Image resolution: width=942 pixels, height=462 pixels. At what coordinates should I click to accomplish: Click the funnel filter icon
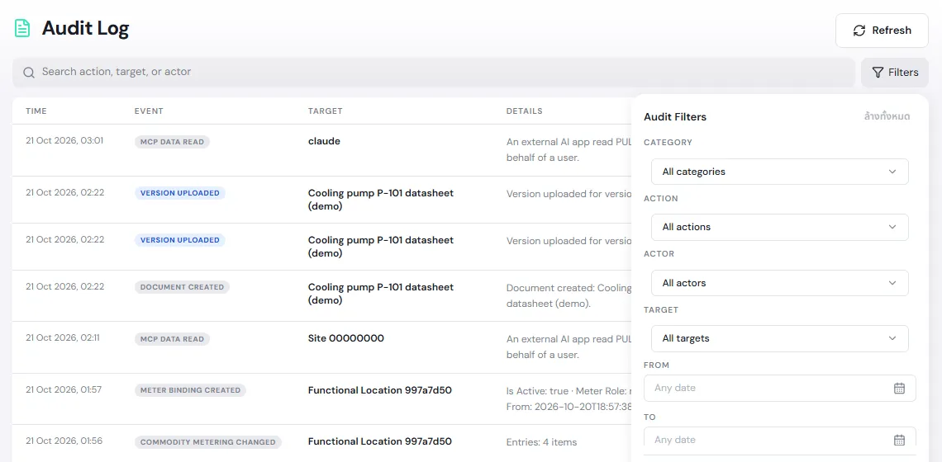click(877, 73)
